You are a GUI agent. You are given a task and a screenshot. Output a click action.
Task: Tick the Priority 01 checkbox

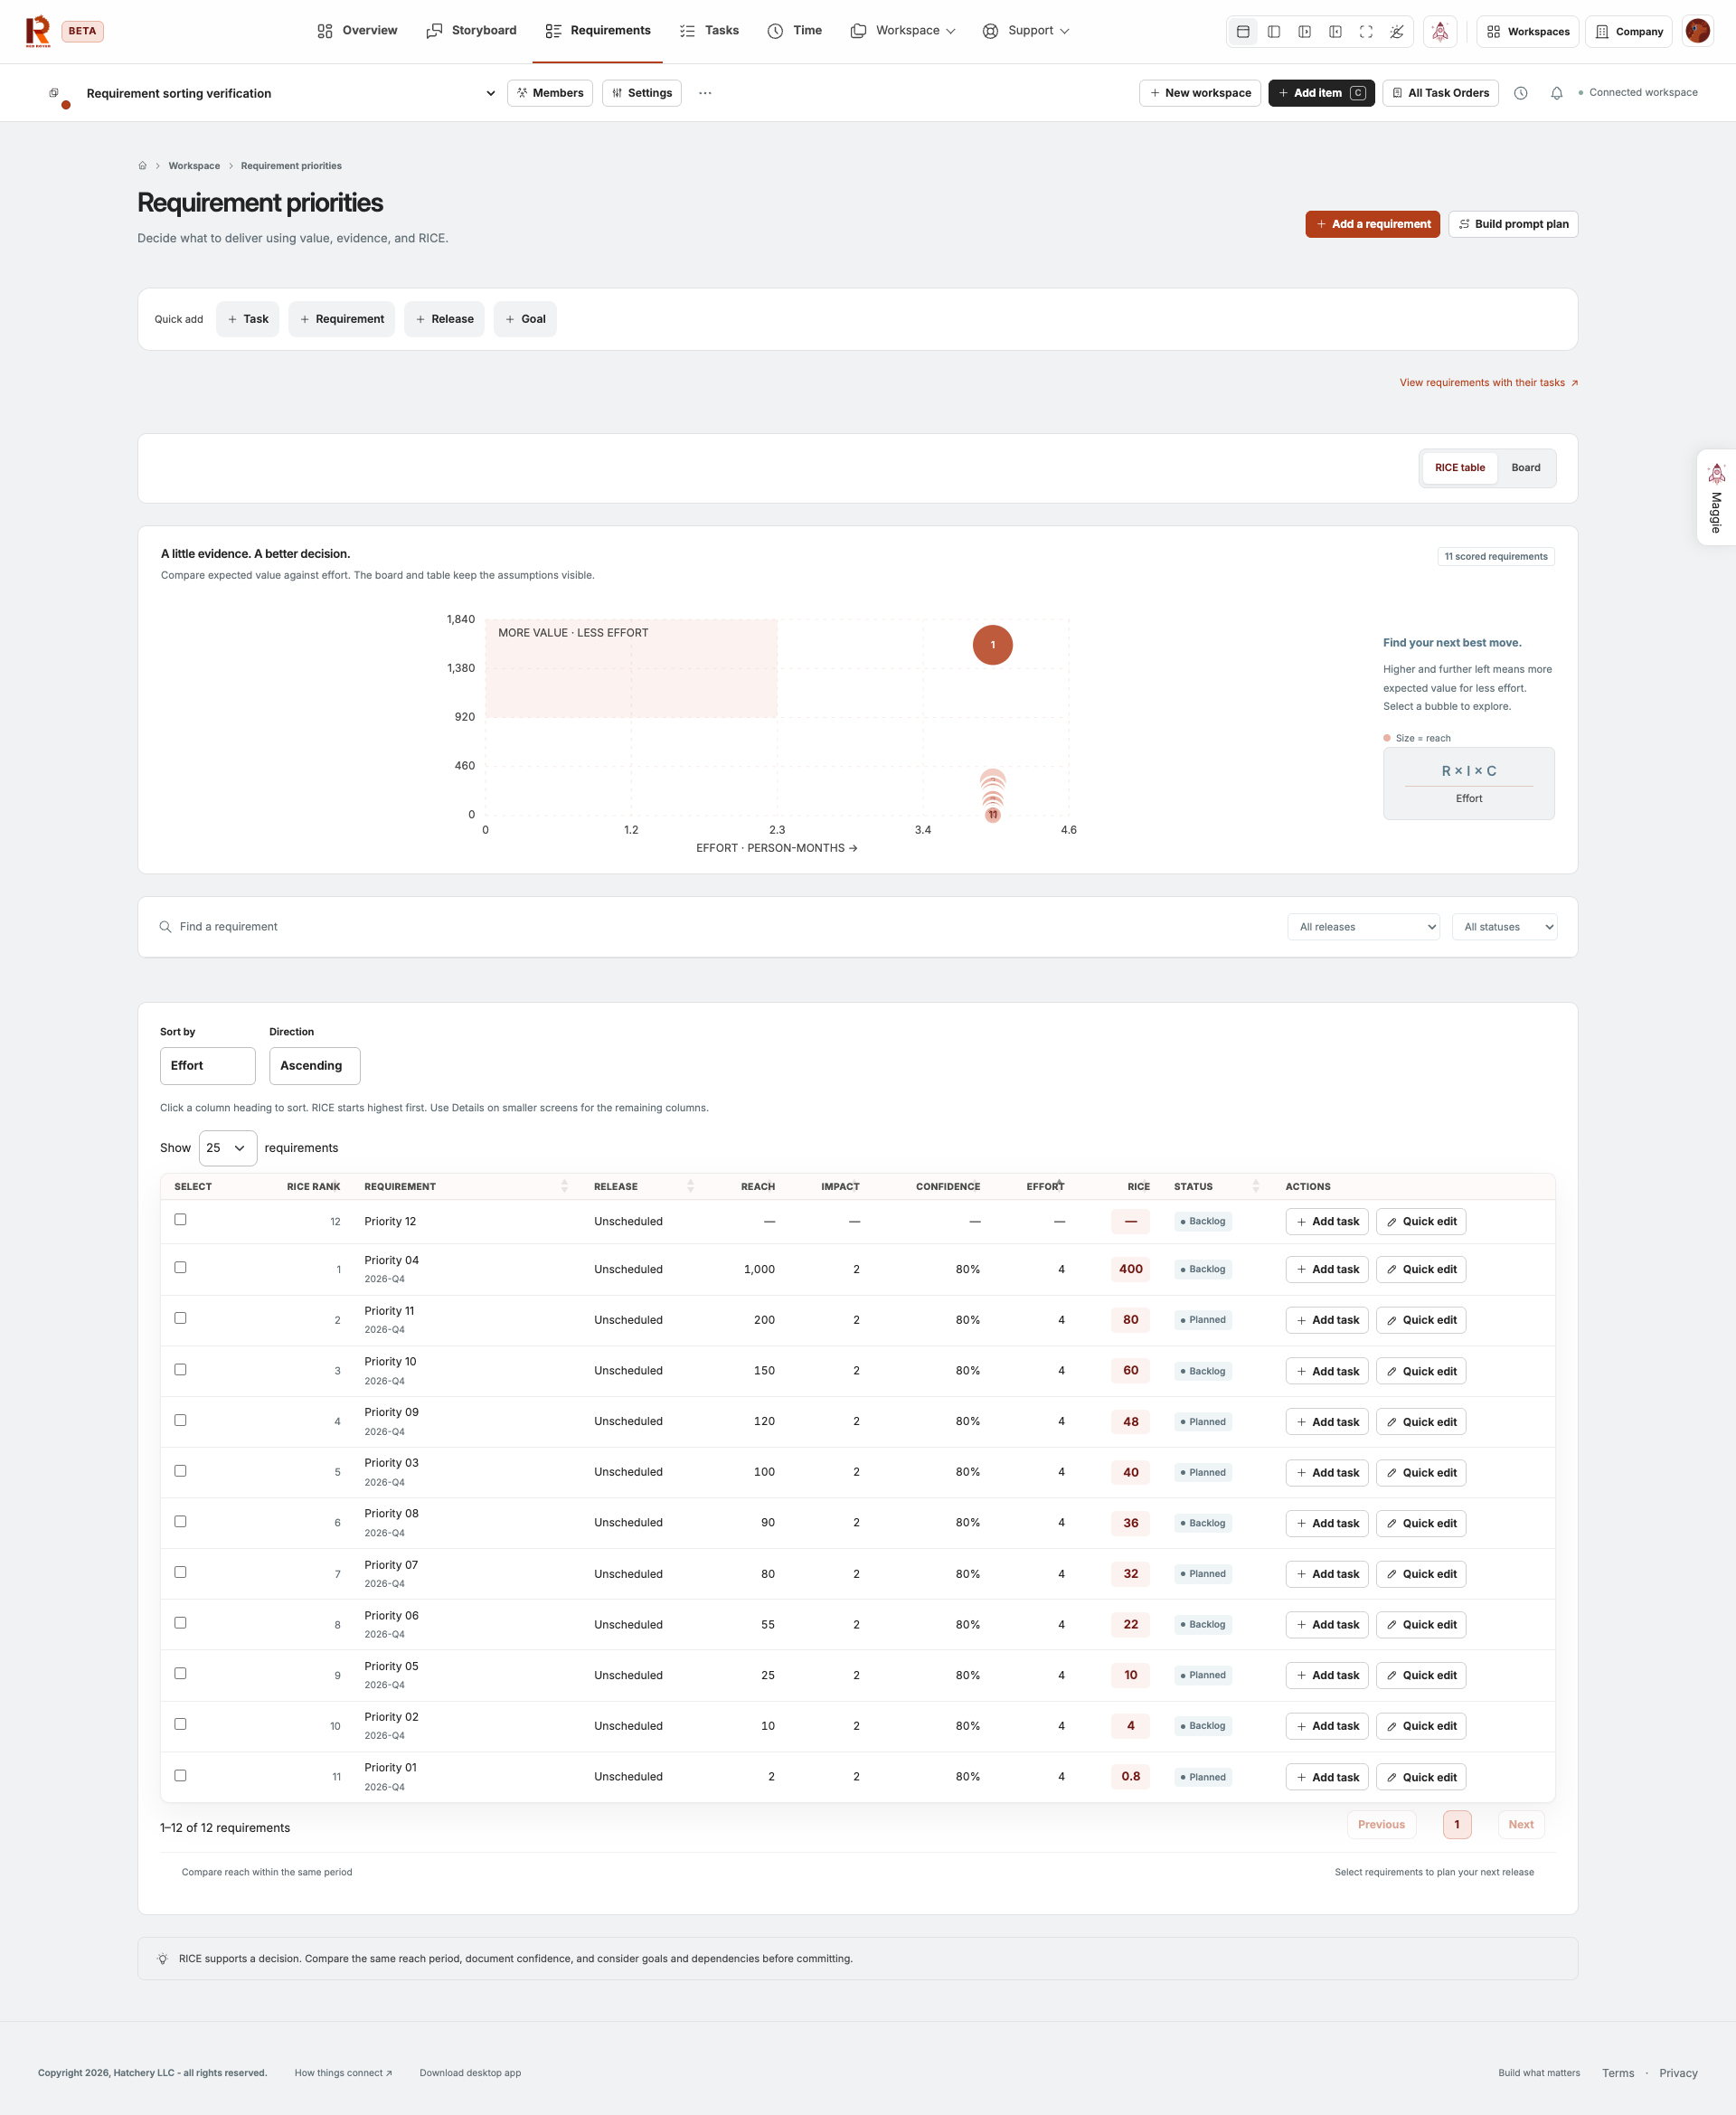click(180, 1775)
